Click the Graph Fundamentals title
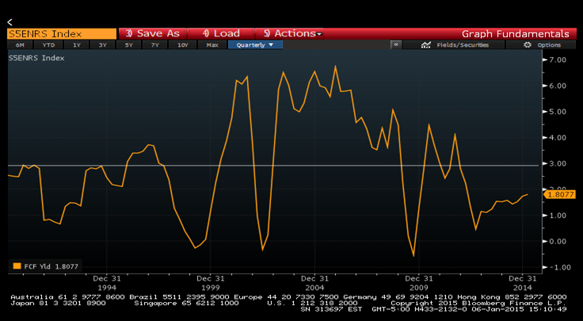This screenshot has height=321, width=583. pyautogui.click(x=515, y=33)
